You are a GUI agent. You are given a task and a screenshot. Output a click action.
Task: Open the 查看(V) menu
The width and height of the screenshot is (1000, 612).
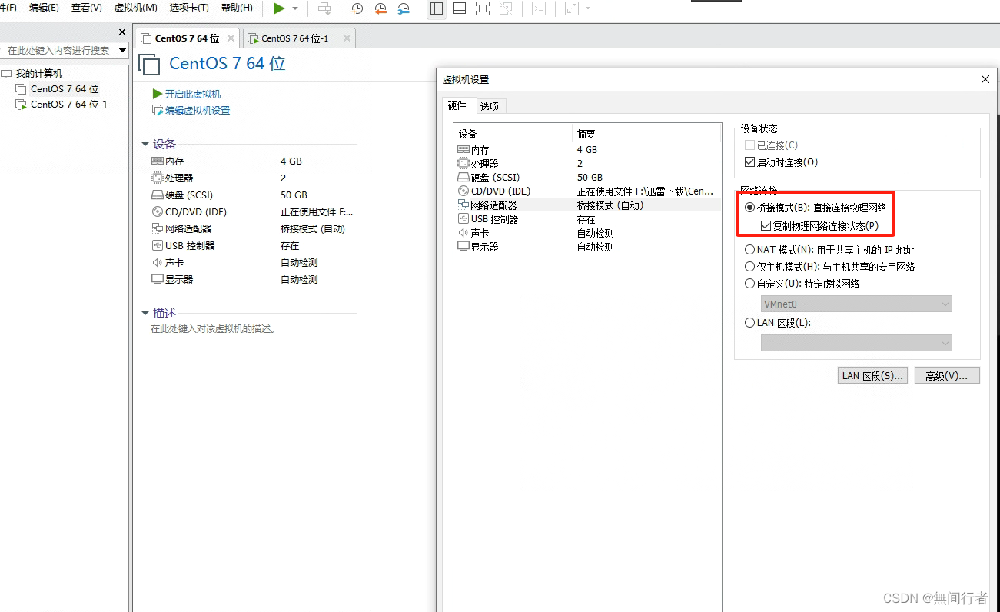(86, 8)
